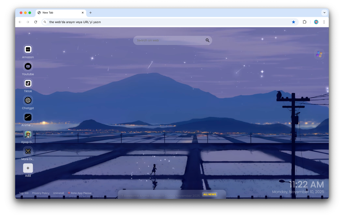Open the Anime shortcut icon

[28, 117]
